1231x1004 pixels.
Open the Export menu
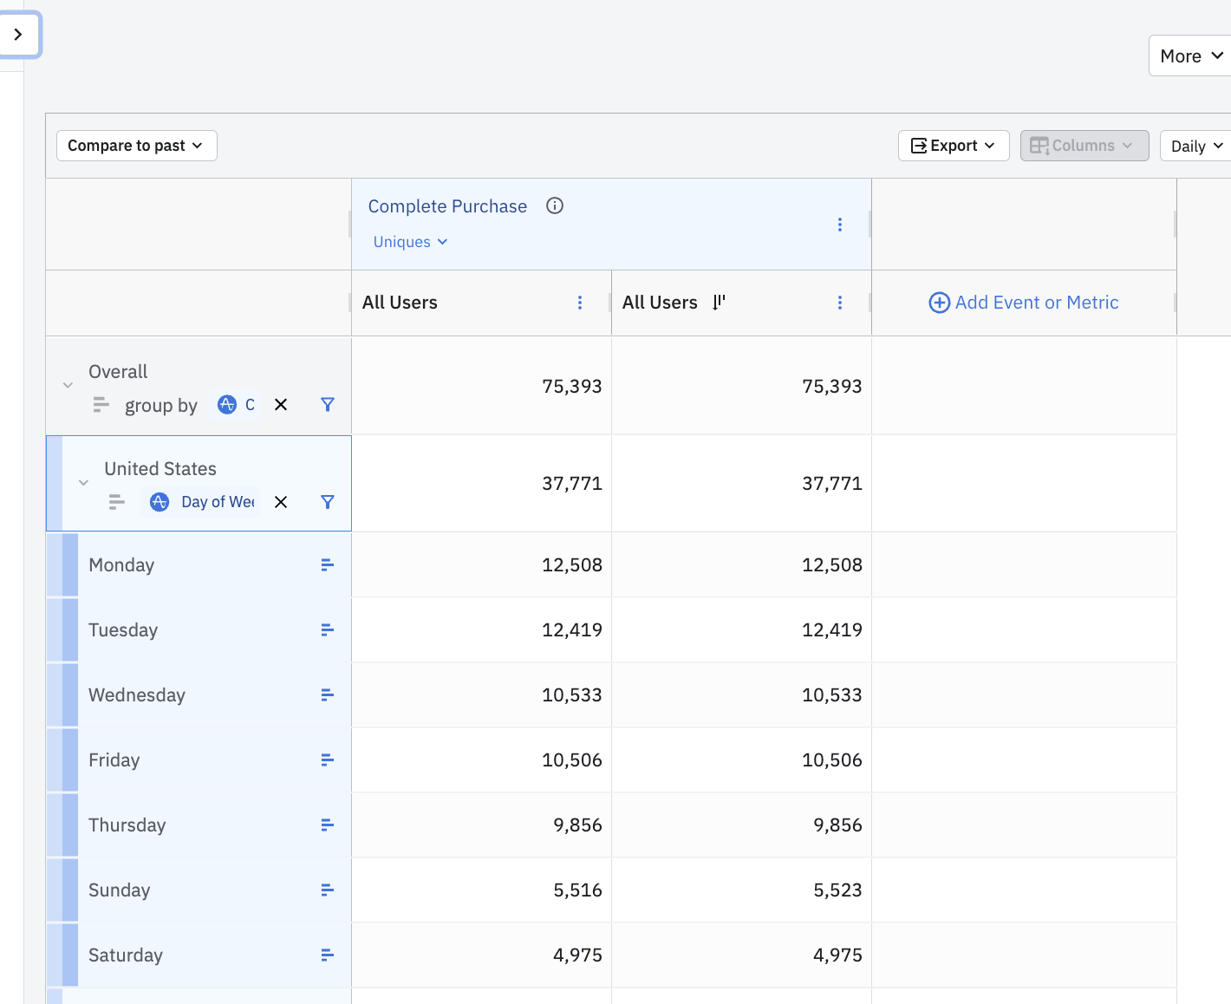[x=953, y=146]
